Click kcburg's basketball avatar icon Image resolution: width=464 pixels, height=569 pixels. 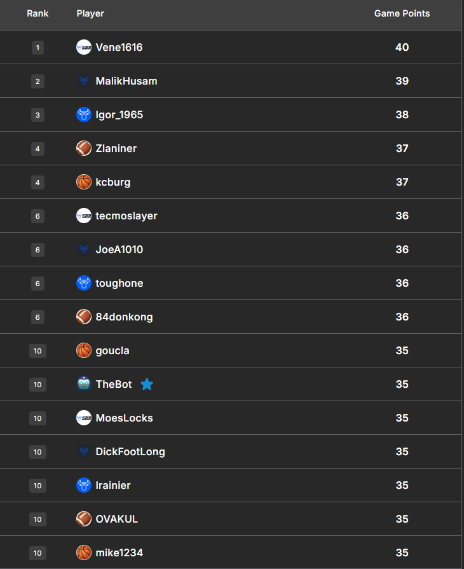coord(84,182)
